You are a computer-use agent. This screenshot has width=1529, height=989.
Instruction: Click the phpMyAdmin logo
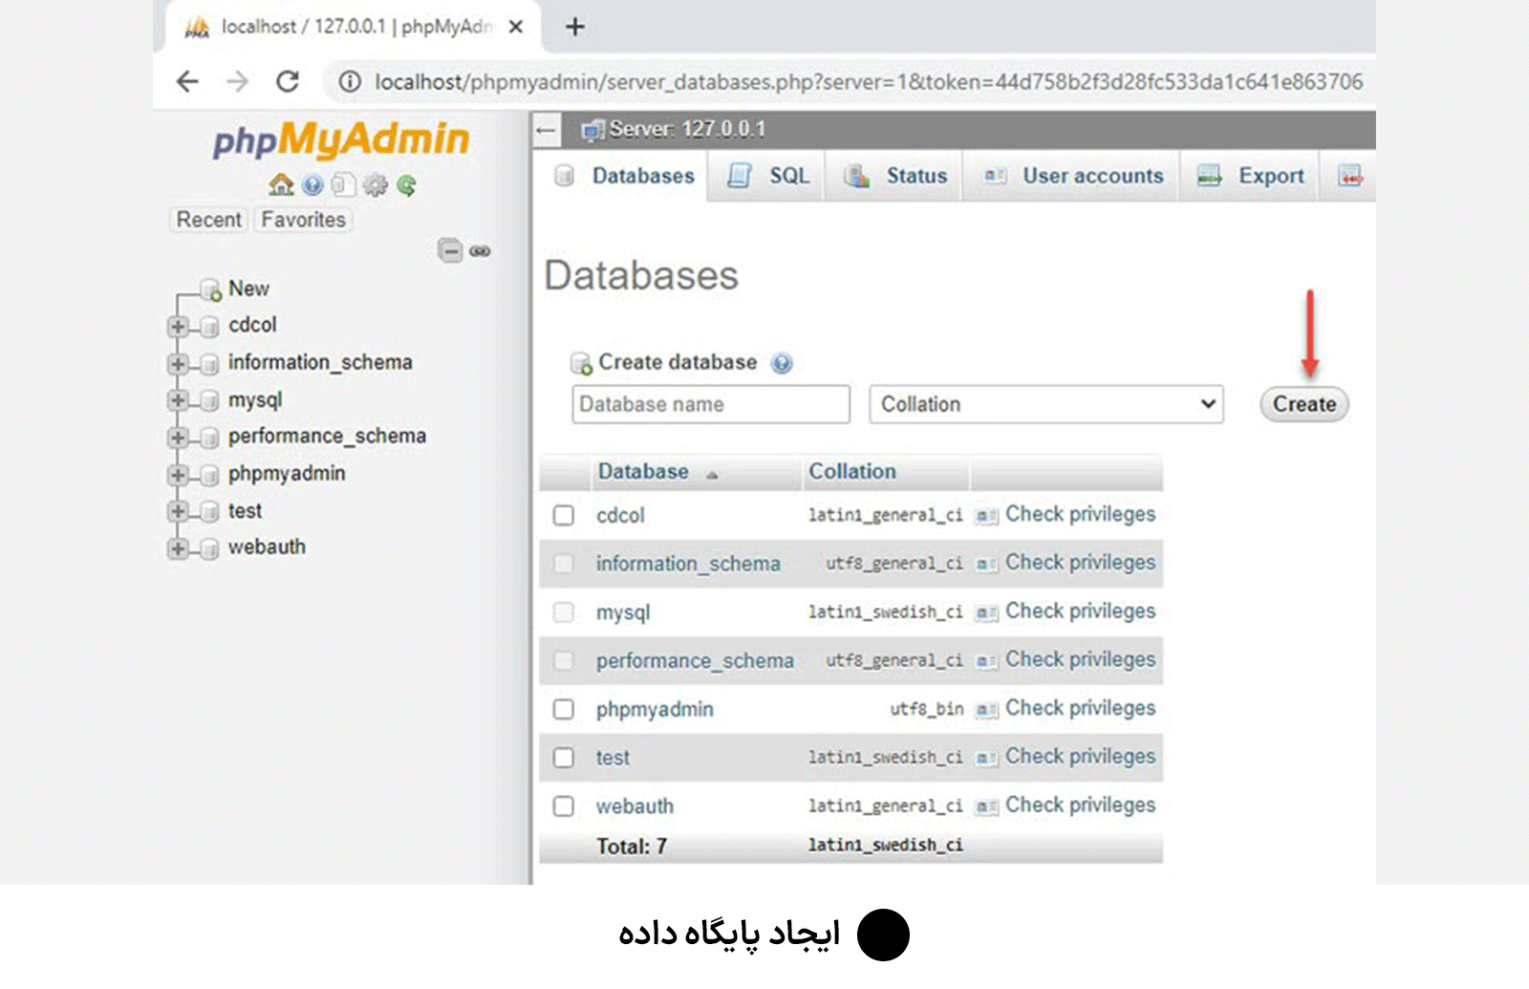coord(341,140)
